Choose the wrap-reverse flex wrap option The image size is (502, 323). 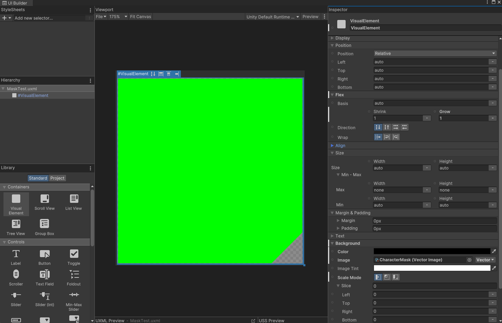[396, 137]
